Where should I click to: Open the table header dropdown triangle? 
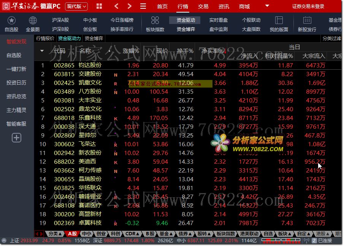(42, 51)
